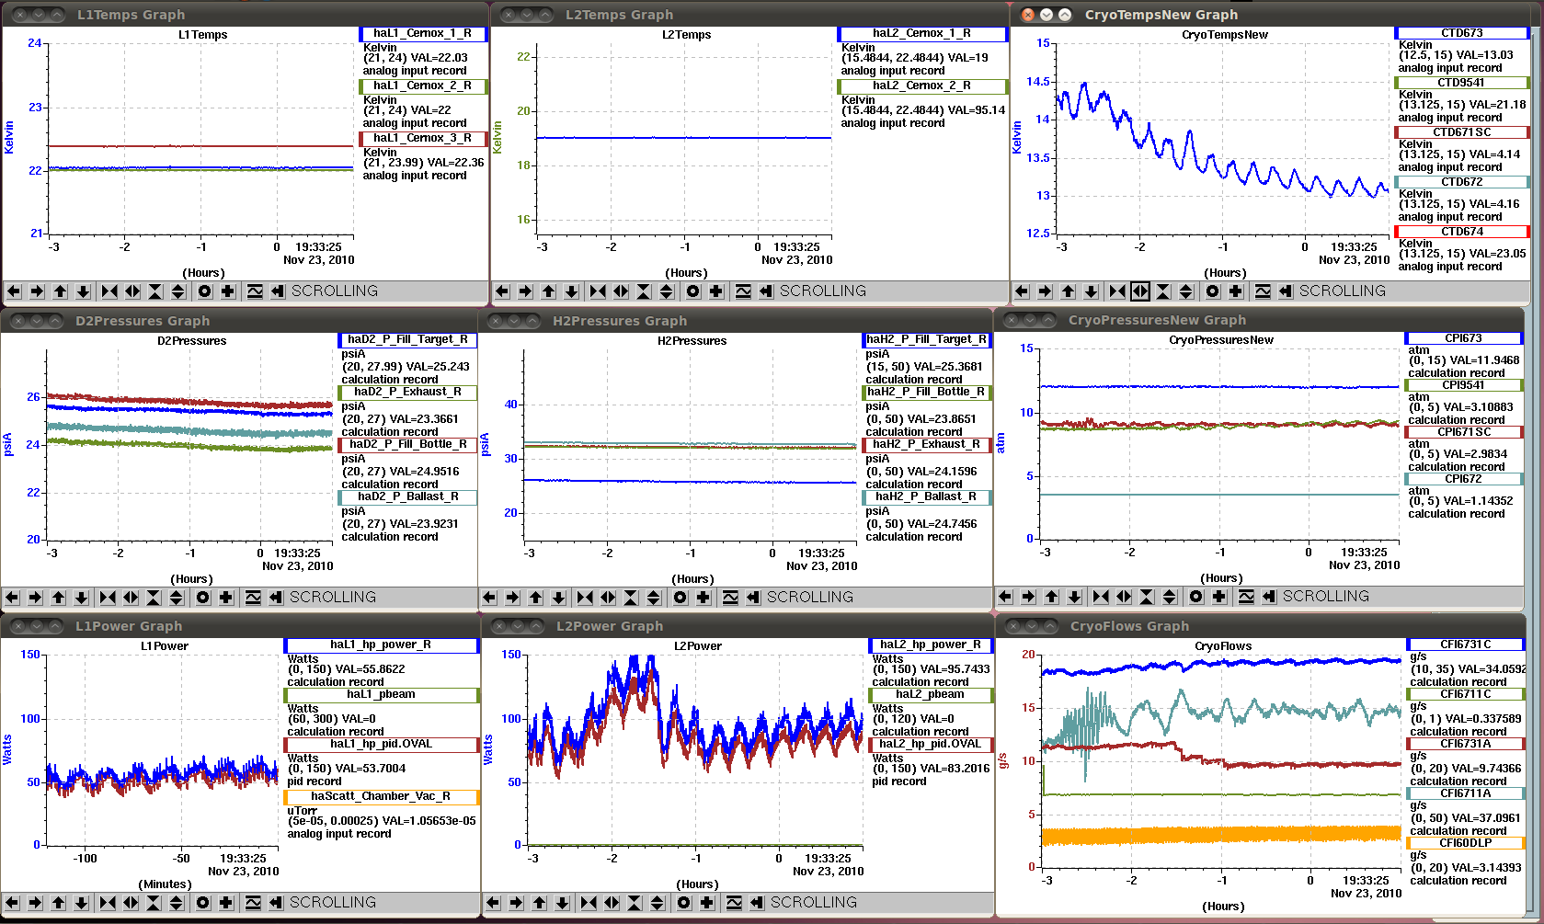
Task: Pan down in L2Temps Graph toolbar
Action: [571, 291]
